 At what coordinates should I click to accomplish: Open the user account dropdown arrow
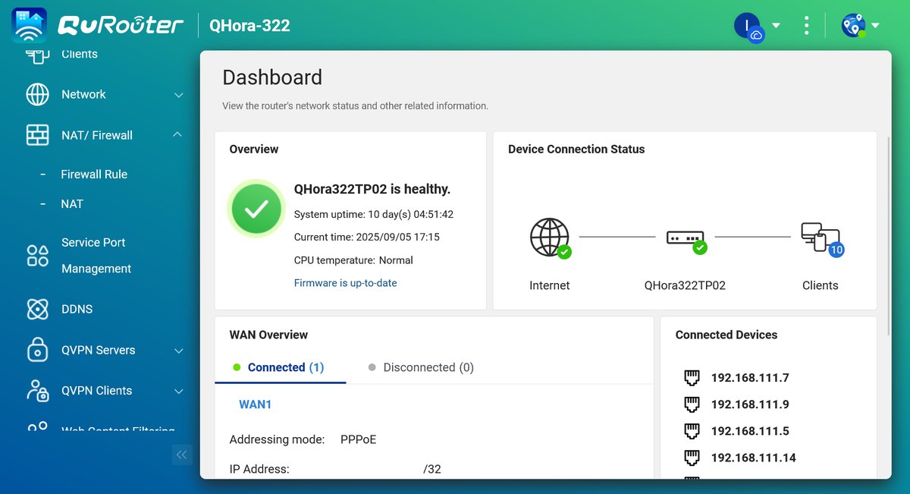click(776, 25)
